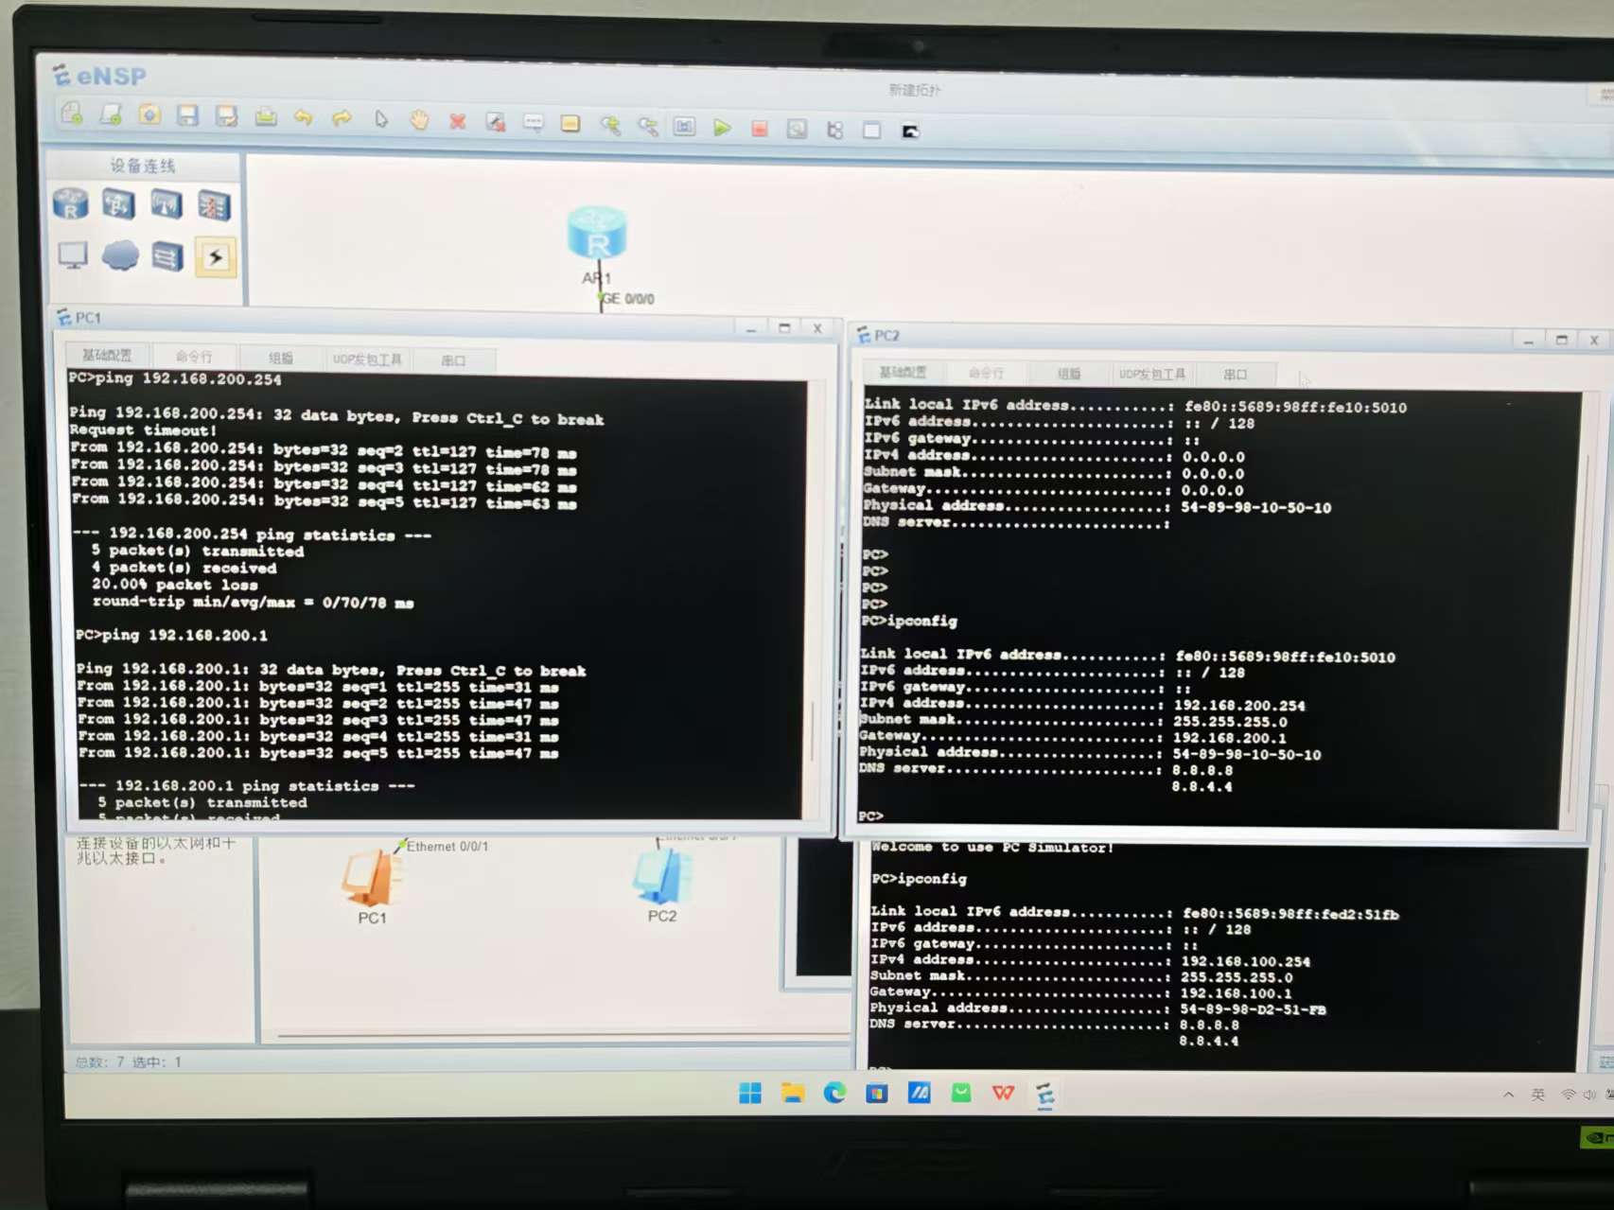
Task: Toggle the grid display icon
Action: pos(872,131)
